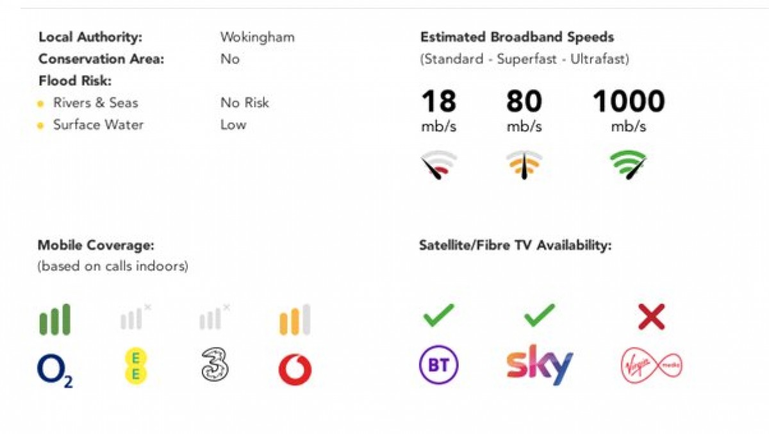Click the orange Vodafone signal bars

[x=295, y=319]
